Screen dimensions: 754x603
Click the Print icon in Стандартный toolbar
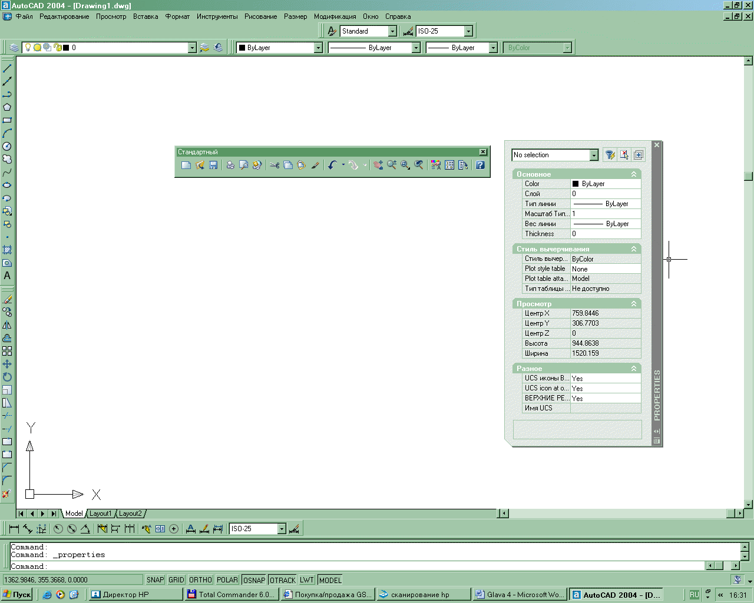point(230,165)
